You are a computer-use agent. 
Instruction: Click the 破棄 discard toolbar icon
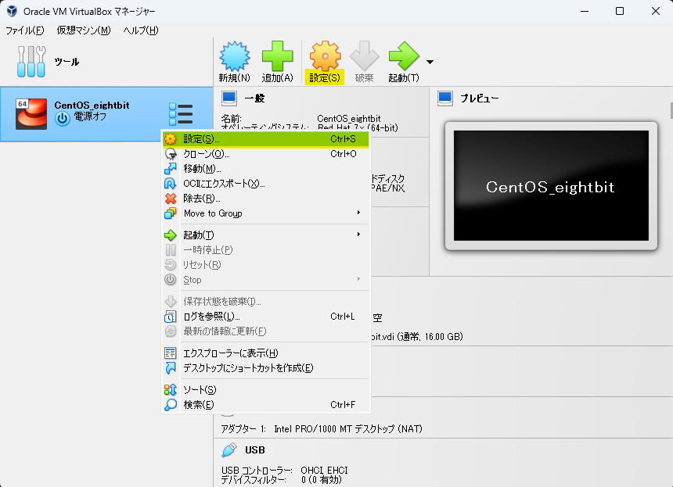tap(364, 56)
